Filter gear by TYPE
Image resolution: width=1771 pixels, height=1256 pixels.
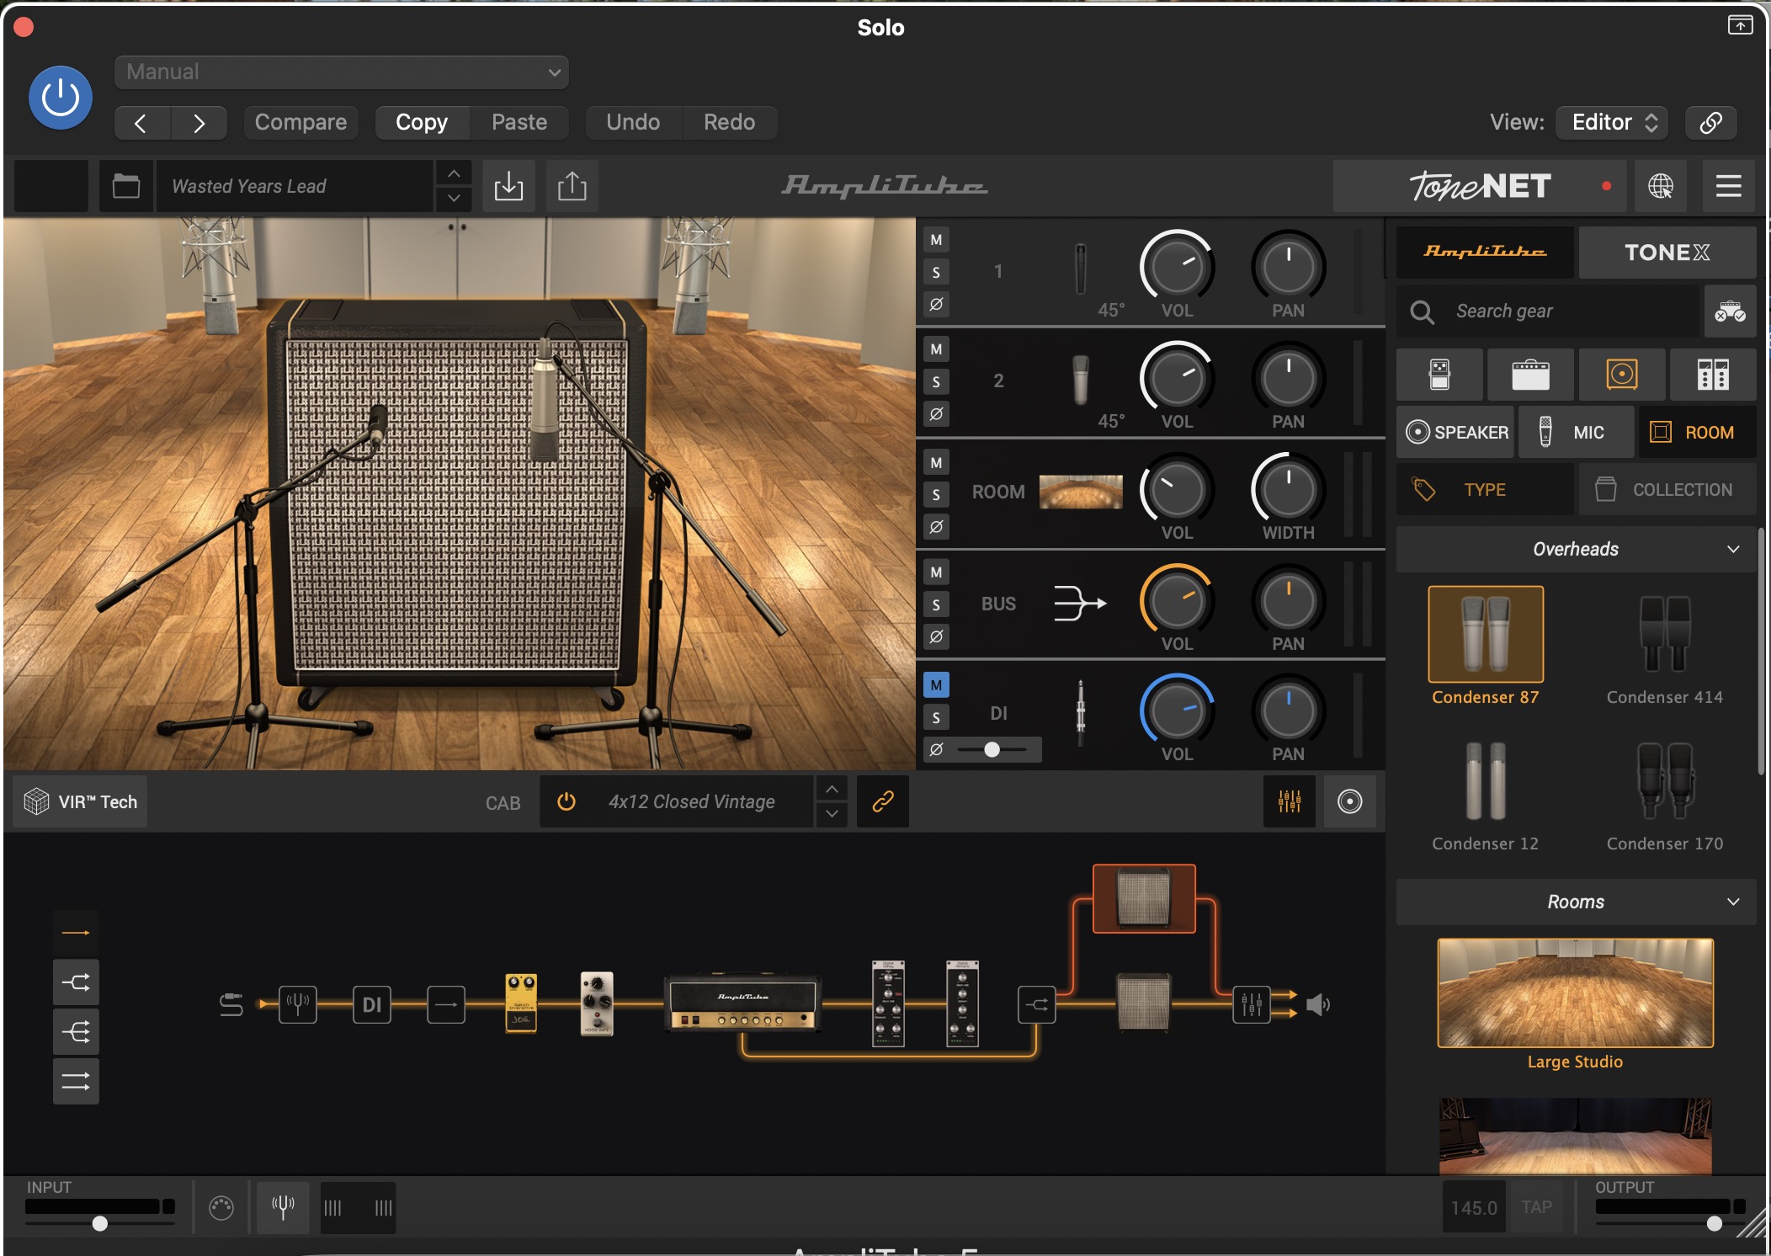coord(1485,490)
